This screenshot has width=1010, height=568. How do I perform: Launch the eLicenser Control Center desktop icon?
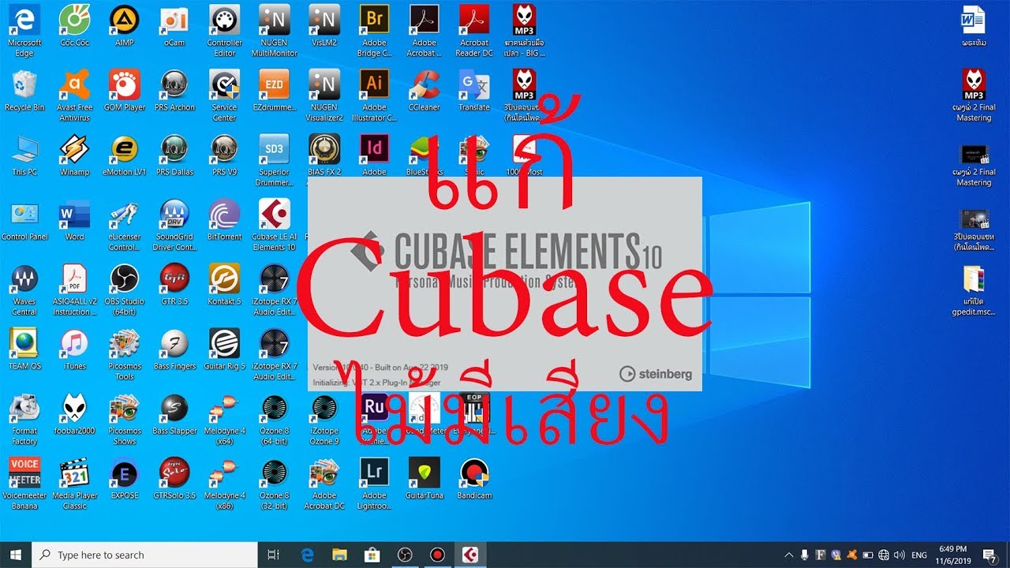coord(124,224)
